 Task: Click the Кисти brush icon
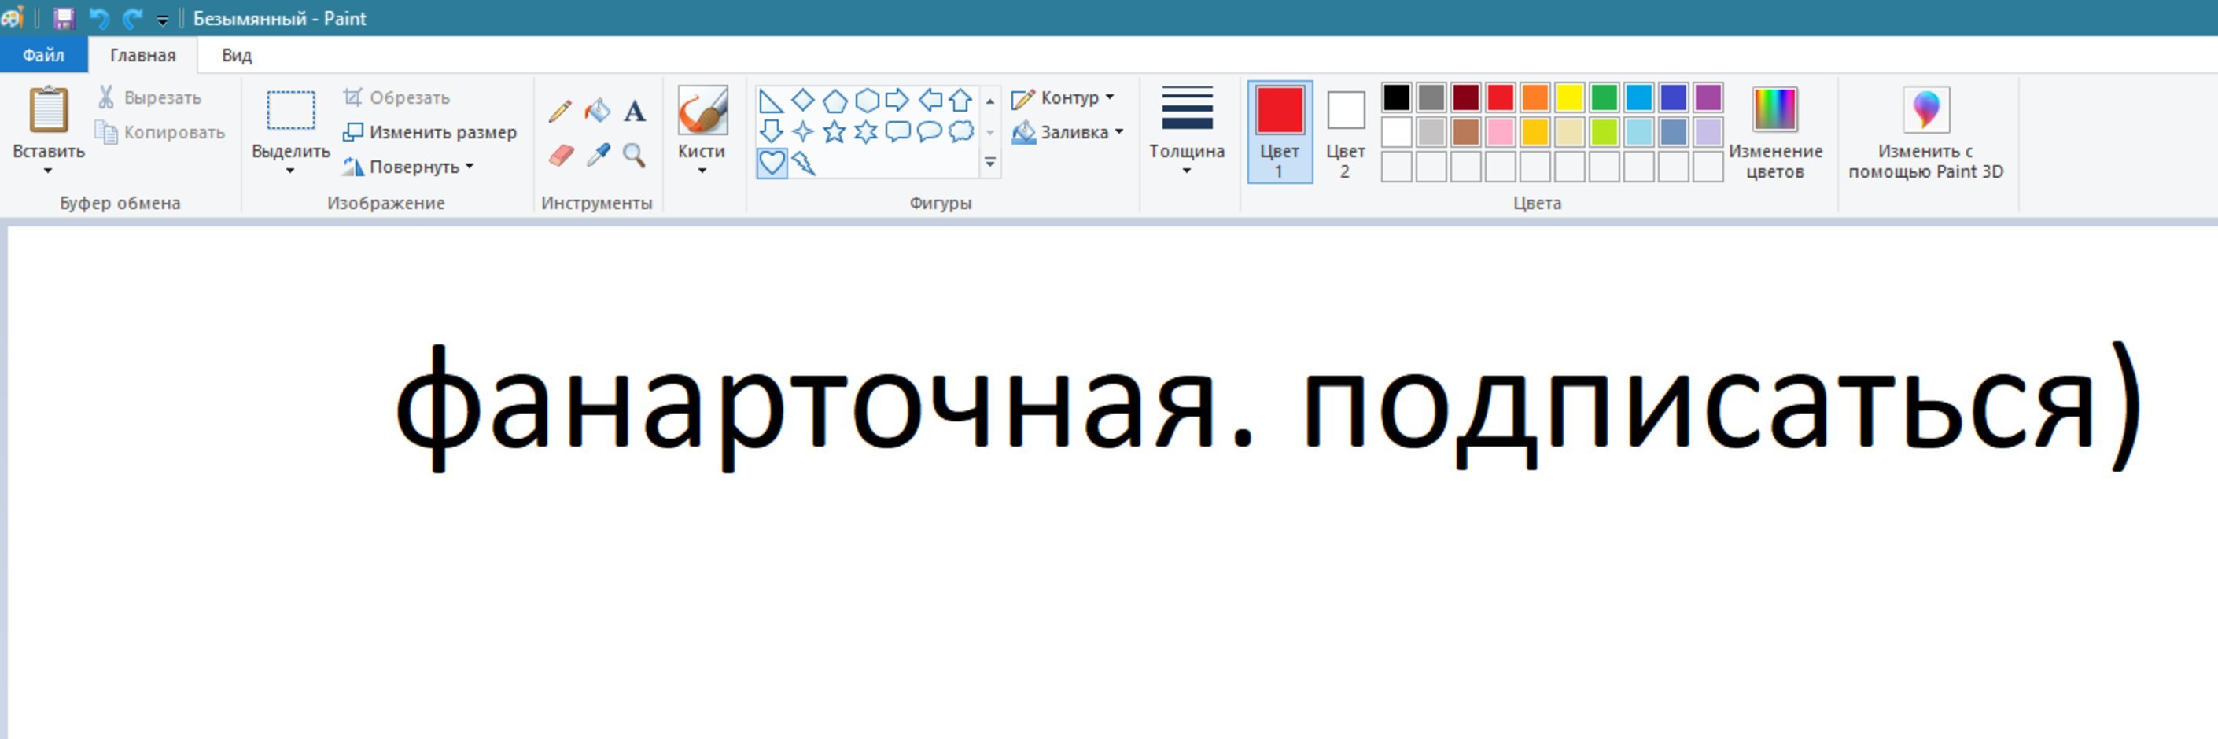click(x=702, y=110)
